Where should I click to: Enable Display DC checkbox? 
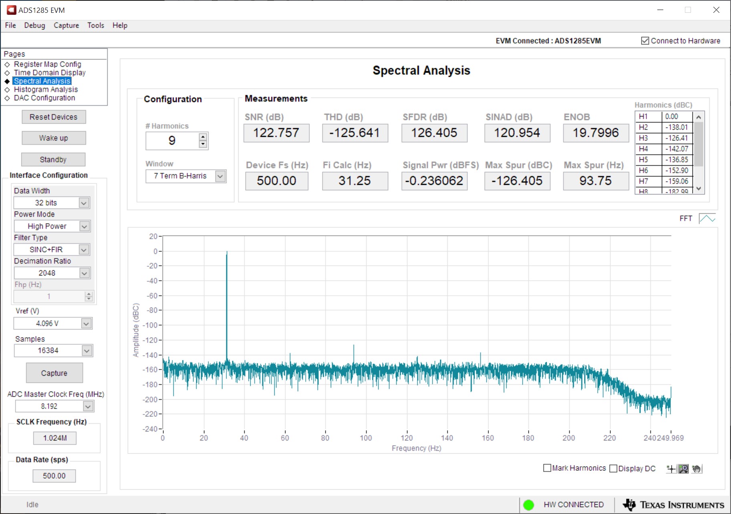pyautogui.click(x=613, y=468)
